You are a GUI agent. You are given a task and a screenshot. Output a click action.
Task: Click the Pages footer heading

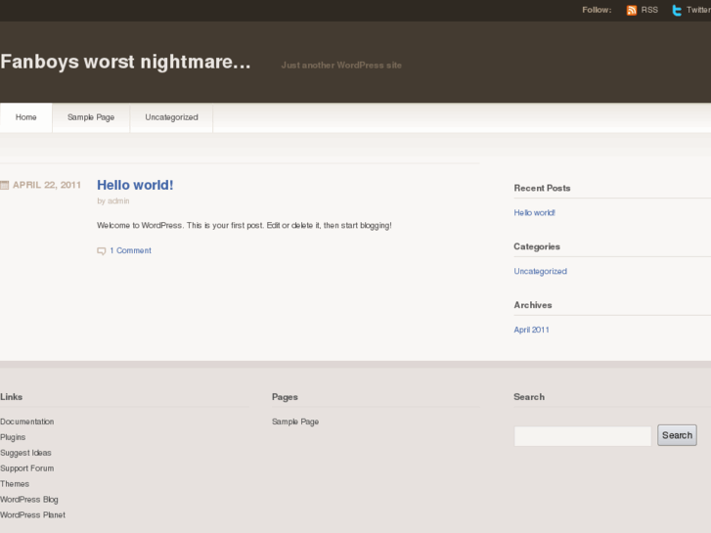pos(285,397)
